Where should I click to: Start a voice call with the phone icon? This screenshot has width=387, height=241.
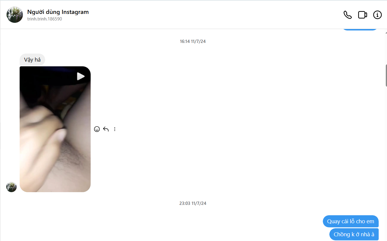[x=347, y=15]
